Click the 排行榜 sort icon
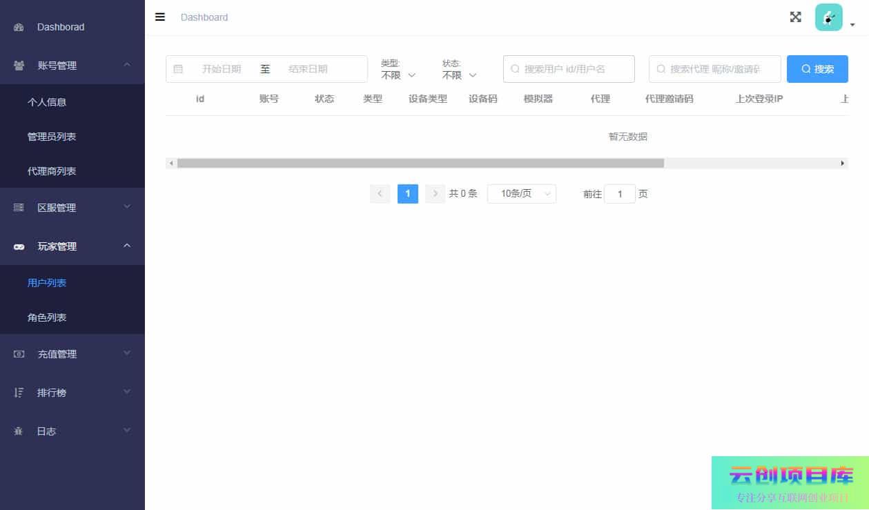Viewport: 869px width, 510px height. (19, 393)
